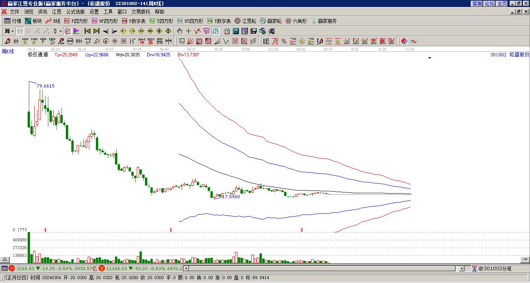Click the 主页 homepage button
Viewport: 530px width, 283px height.
[502, 3]
